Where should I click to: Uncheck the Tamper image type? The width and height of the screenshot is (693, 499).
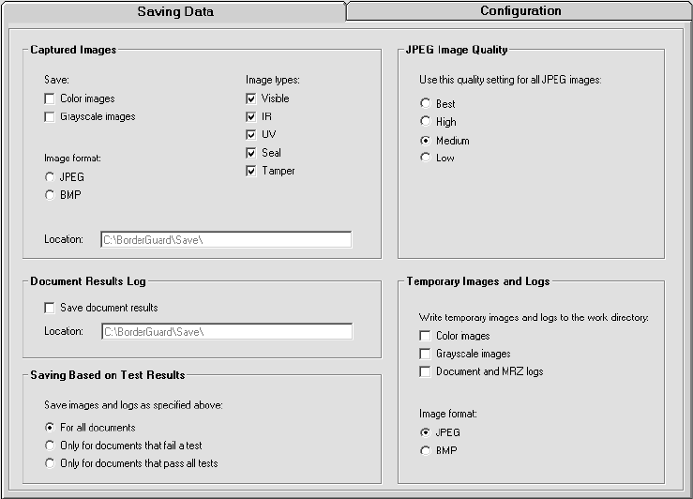[x=250, y=171]
